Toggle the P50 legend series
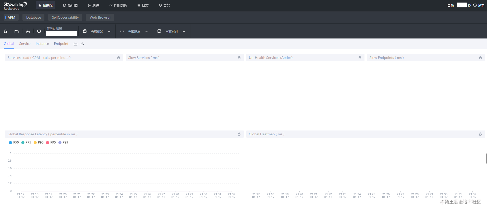 pos(14,142)
